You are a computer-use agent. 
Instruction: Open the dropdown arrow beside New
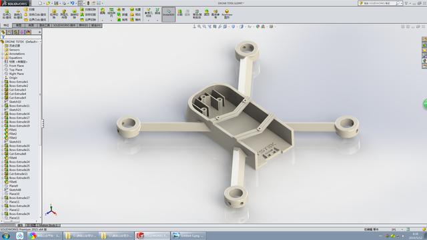coord(44,3)
